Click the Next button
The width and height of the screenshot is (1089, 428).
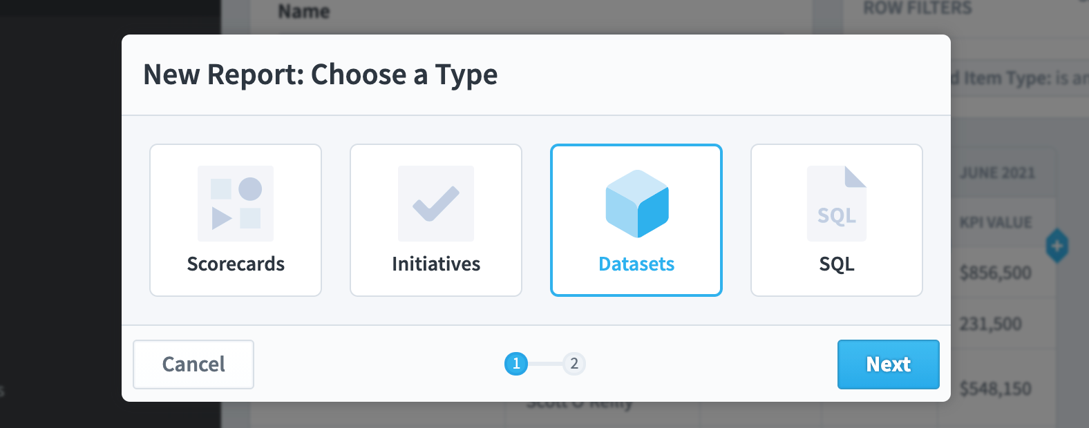(889, 364)
